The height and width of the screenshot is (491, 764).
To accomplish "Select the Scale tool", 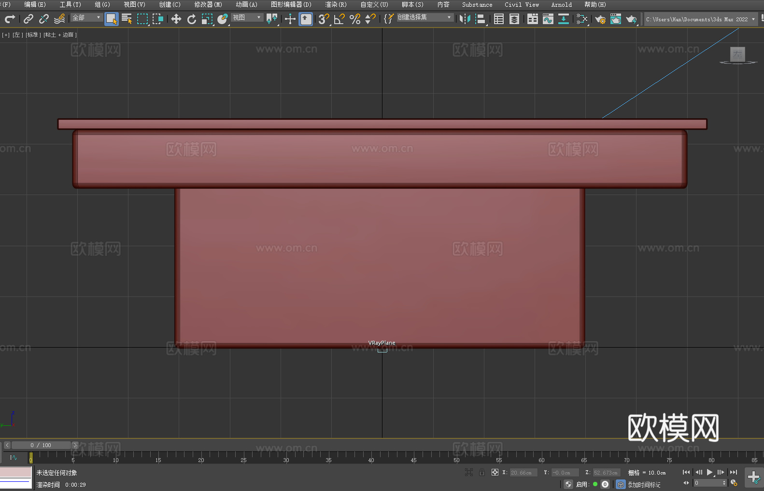I will 207,19.
